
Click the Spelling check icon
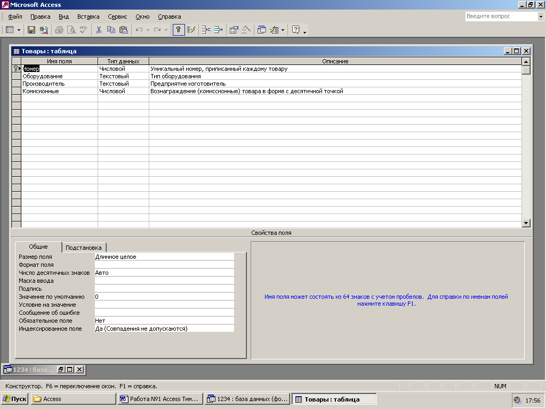point(83,30)
